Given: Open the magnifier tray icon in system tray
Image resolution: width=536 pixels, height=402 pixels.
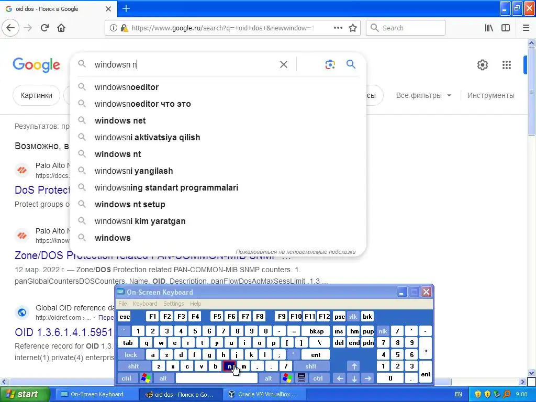Looking at the screenshot, I should [507, 394].
